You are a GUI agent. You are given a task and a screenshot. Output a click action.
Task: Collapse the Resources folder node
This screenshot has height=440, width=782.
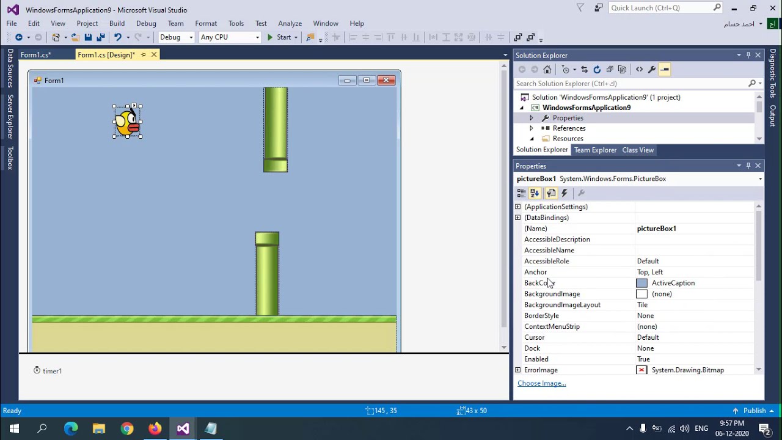[531, 139]
